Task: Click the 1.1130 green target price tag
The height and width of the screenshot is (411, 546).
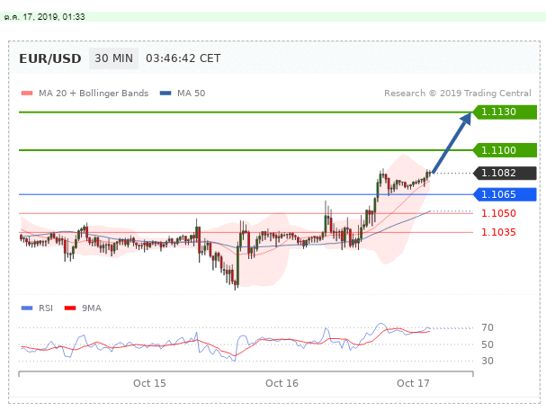Action: point(505,112)
